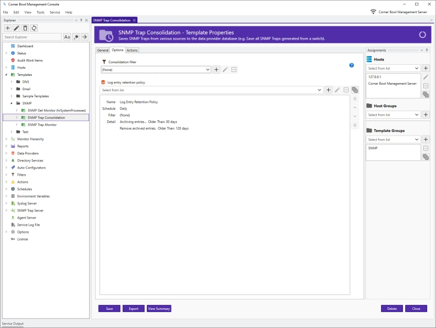This screenshot has width=436, height=328.
Task: Open the Consolidation filter dropdown
Action: click(208, 70)
